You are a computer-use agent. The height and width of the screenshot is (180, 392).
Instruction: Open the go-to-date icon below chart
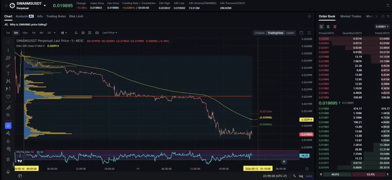click(x=20, y=176)
